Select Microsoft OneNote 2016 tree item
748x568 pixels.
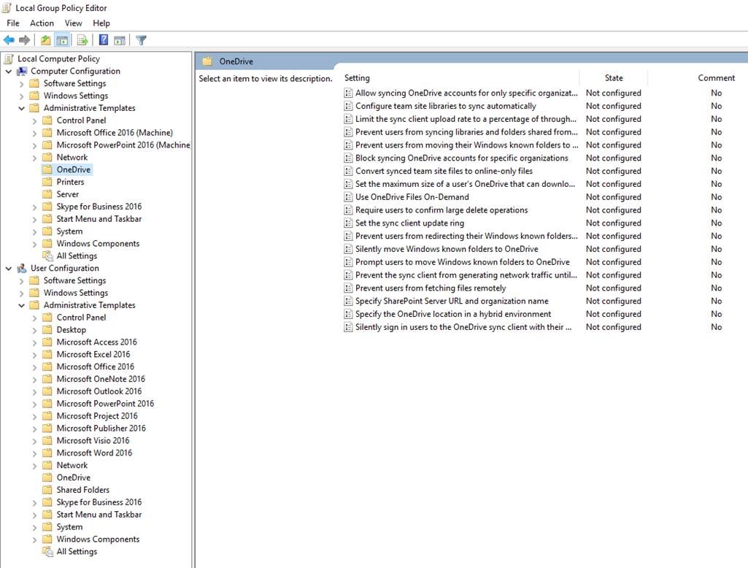tap(101, 379)
